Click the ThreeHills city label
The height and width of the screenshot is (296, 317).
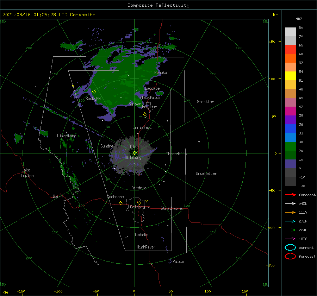click(x=176, y=154)
